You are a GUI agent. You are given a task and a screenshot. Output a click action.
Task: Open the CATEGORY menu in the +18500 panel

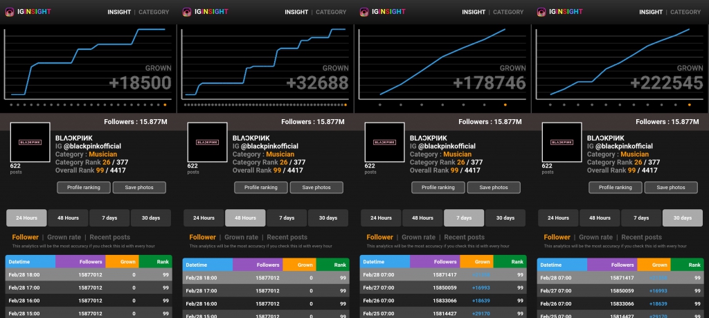pos(154,12)
